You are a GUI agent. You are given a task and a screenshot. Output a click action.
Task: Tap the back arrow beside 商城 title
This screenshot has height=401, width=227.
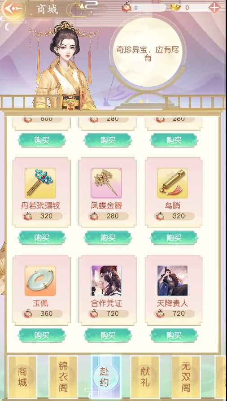[x=11, y=9]
